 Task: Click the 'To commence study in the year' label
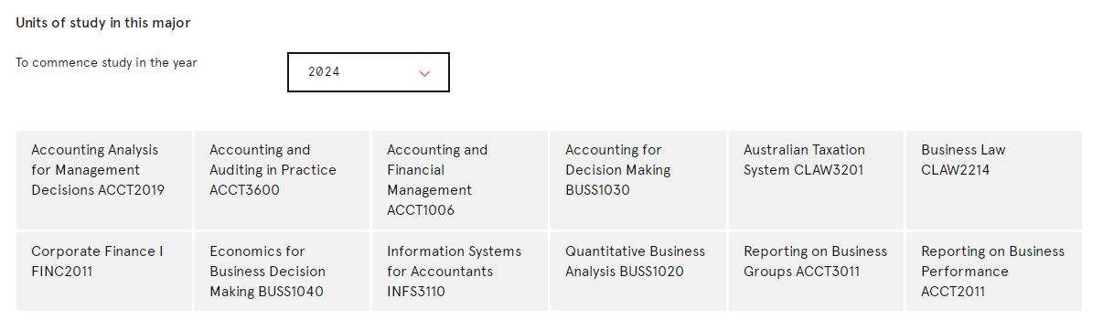coord(106,63)
